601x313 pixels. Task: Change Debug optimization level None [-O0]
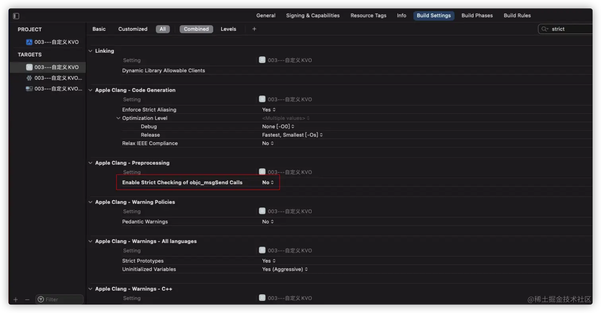(278, 126)
